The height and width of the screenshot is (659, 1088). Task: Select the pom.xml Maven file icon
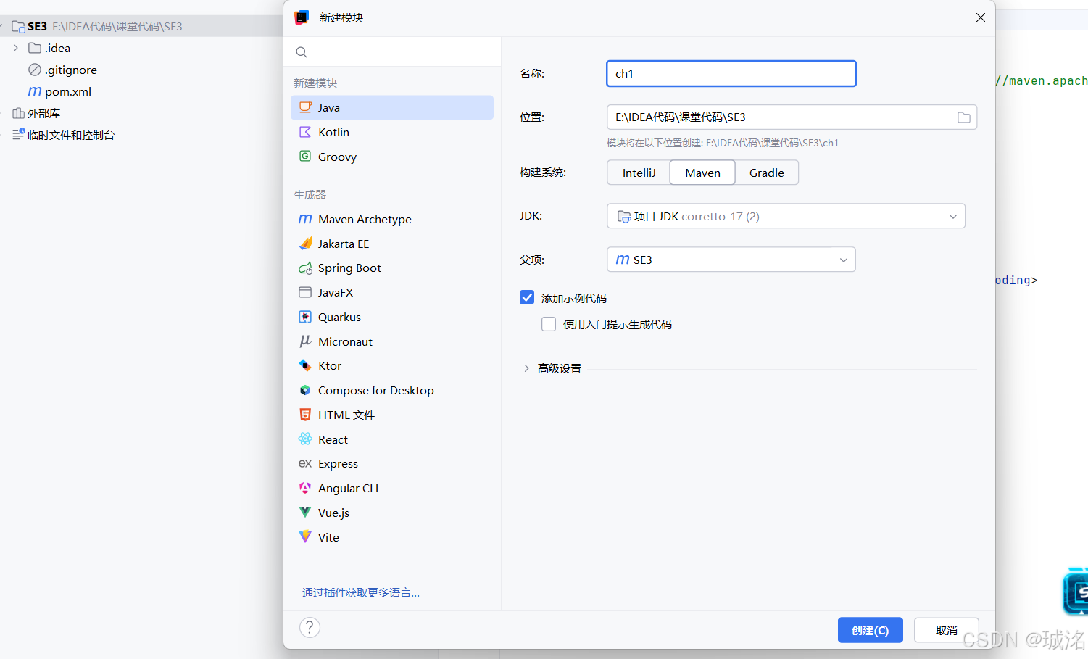point(35,91)
